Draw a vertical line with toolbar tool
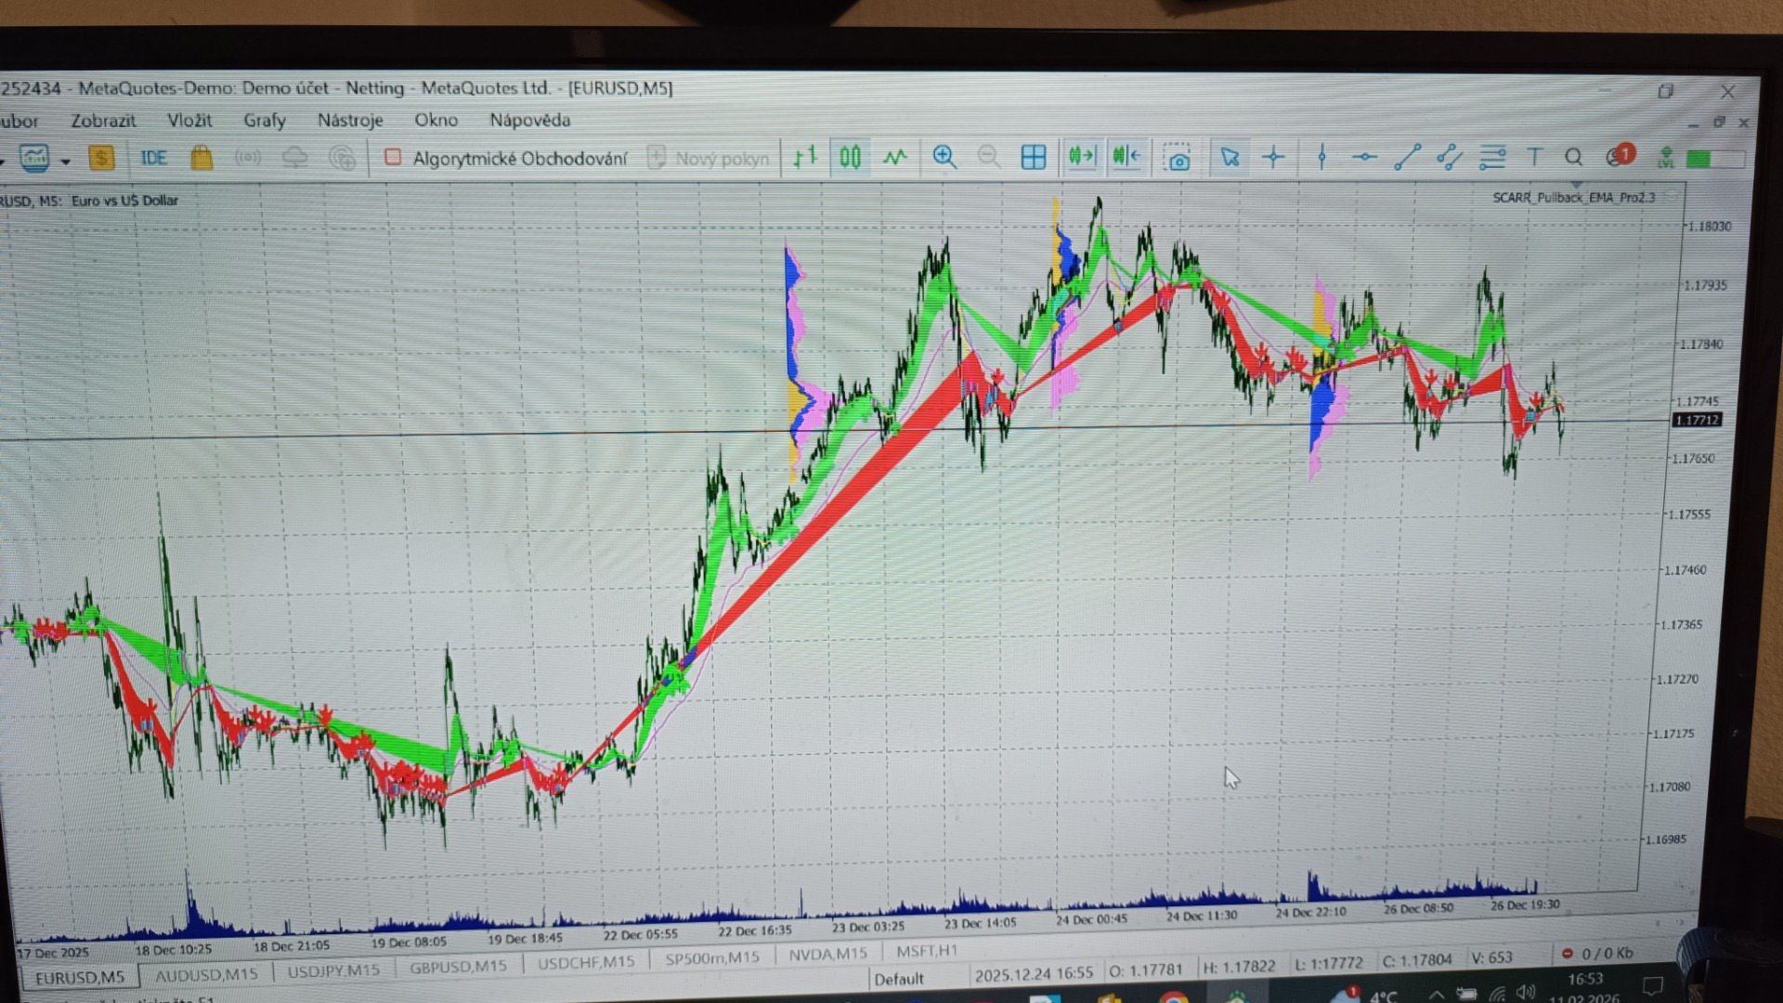 [1321, 157]
